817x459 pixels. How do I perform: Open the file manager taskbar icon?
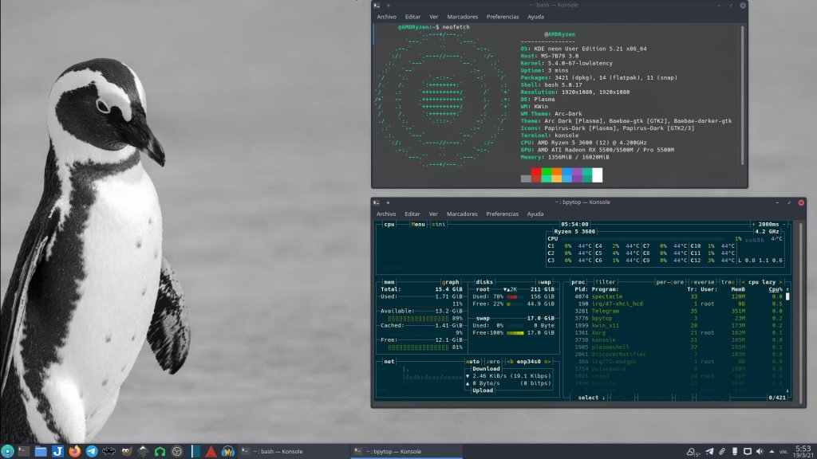pyautogui.click(x=41, y=451)
